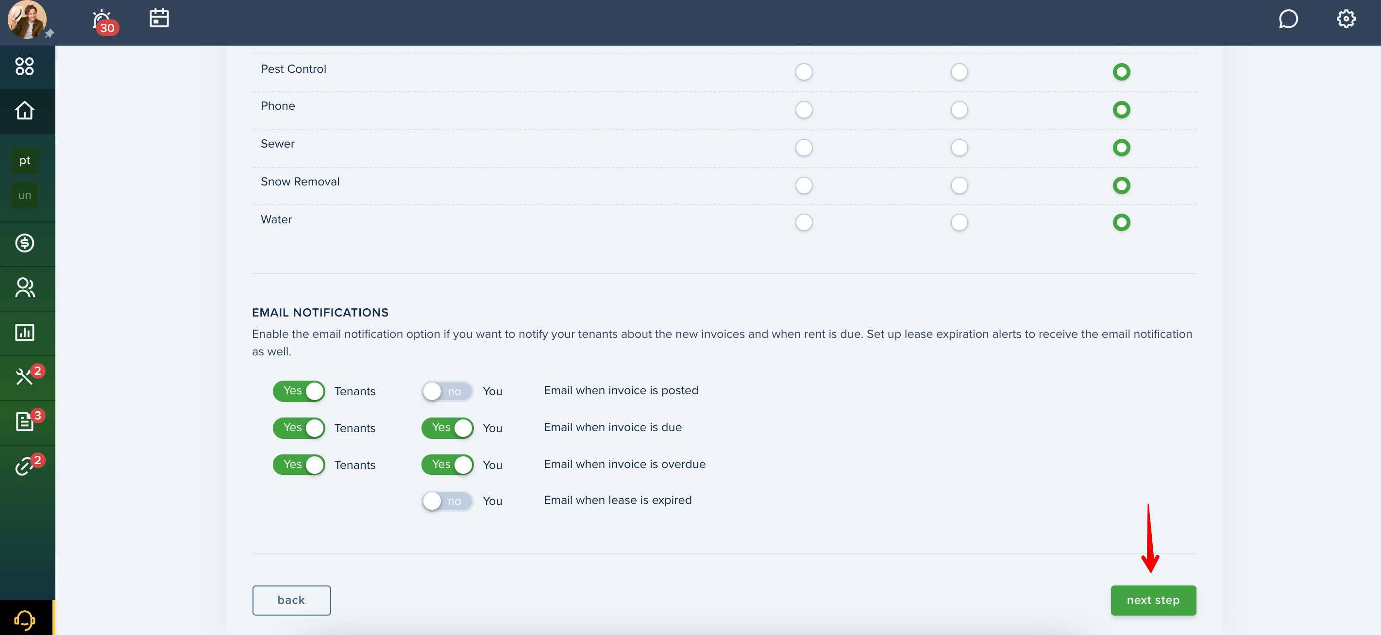Select first radio option for Pest Control
1381x635 pixels.
[804, 72]
